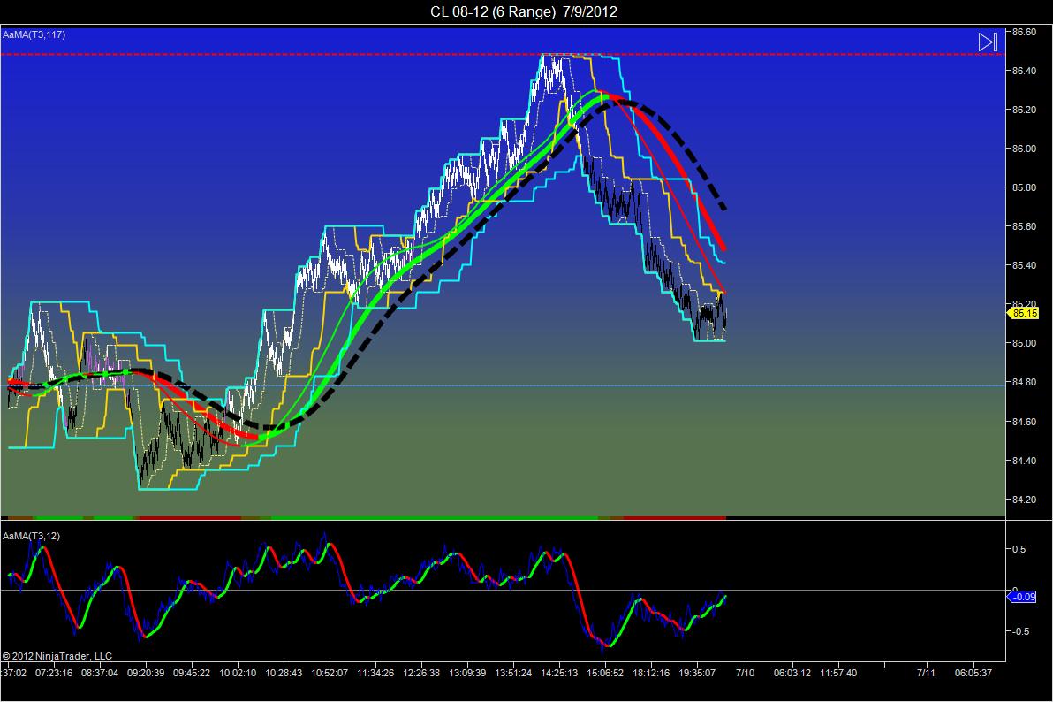Image resolution: width=1053 pixels, height=702 pixels.
Task: Click the 09:20:39 time axis label
Action: coord(146,673)
